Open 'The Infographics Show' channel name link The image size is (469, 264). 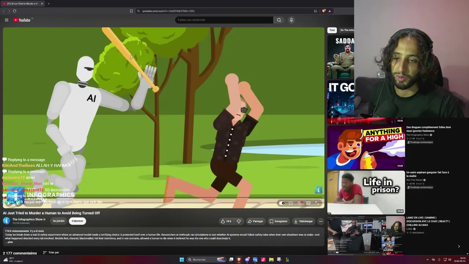pos(27,219)
